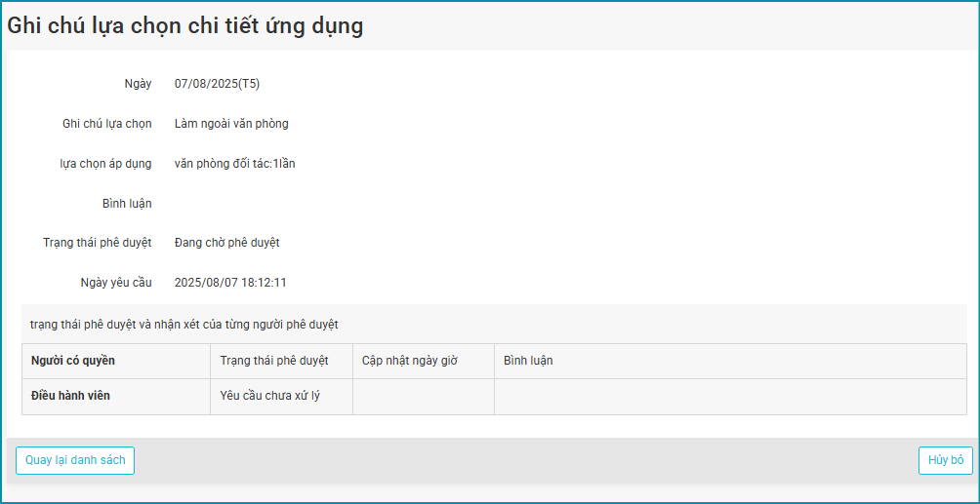980x504 pixels.
Task: Click the Làm ngoài văn phòng value
Action: [231, 124]
